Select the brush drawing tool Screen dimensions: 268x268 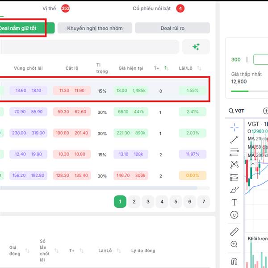(234, 190)
